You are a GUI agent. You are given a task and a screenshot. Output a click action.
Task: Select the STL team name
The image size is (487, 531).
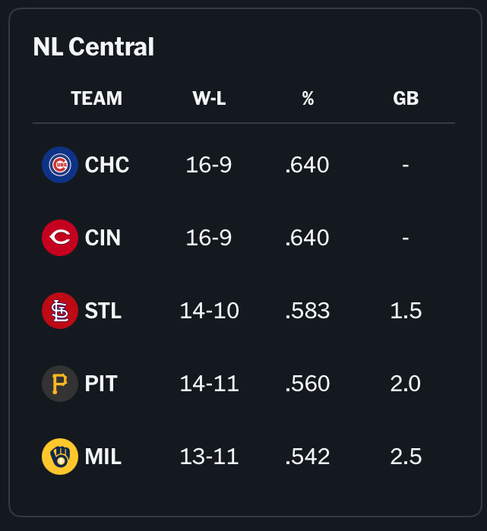pos(103,311)
